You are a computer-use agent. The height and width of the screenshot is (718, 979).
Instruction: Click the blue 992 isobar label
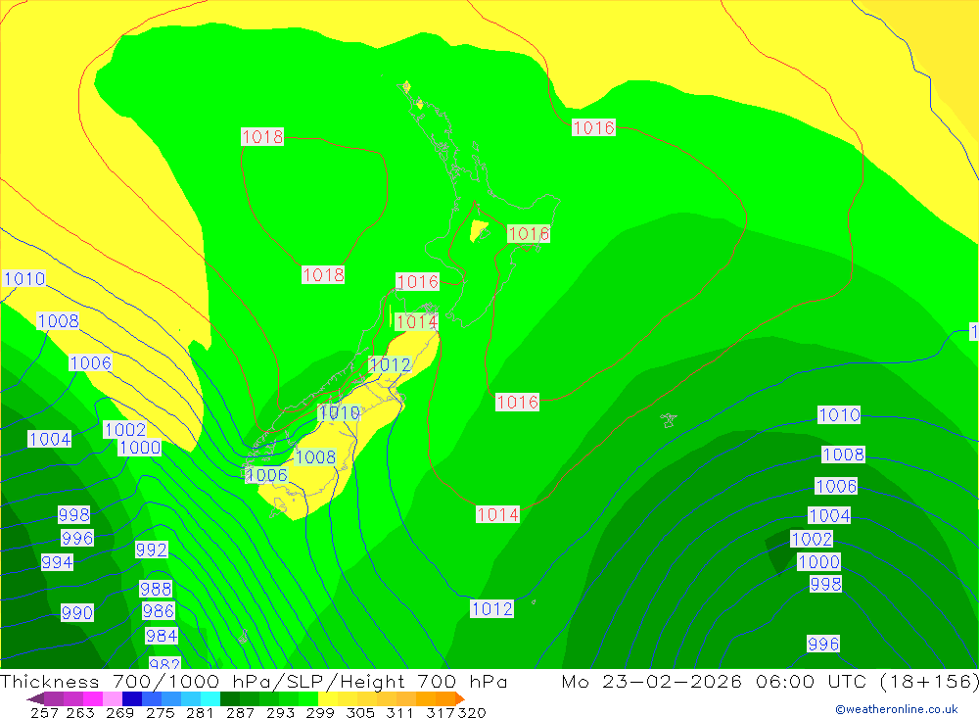[151, 550]
